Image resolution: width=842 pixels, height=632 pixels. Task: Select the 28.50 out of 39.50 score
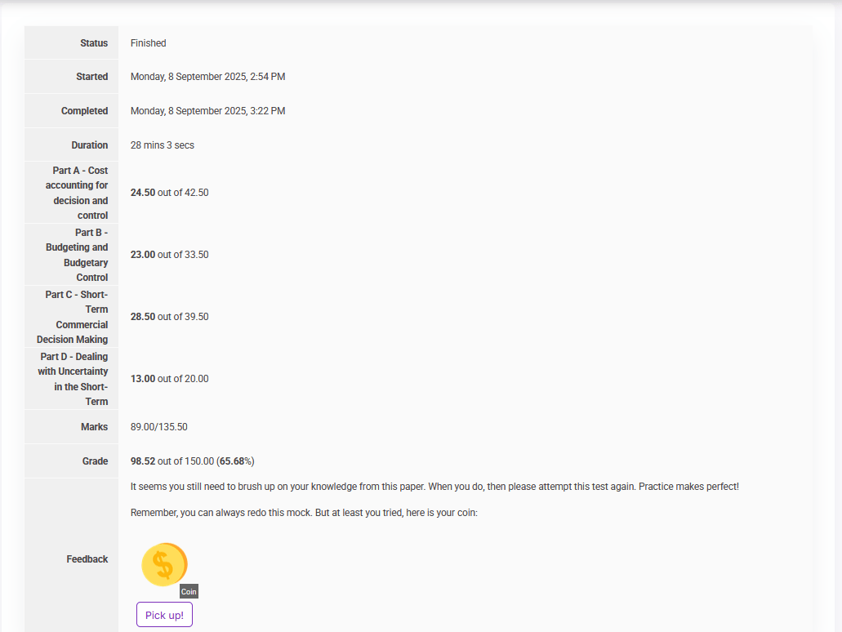tap(169, 317)
